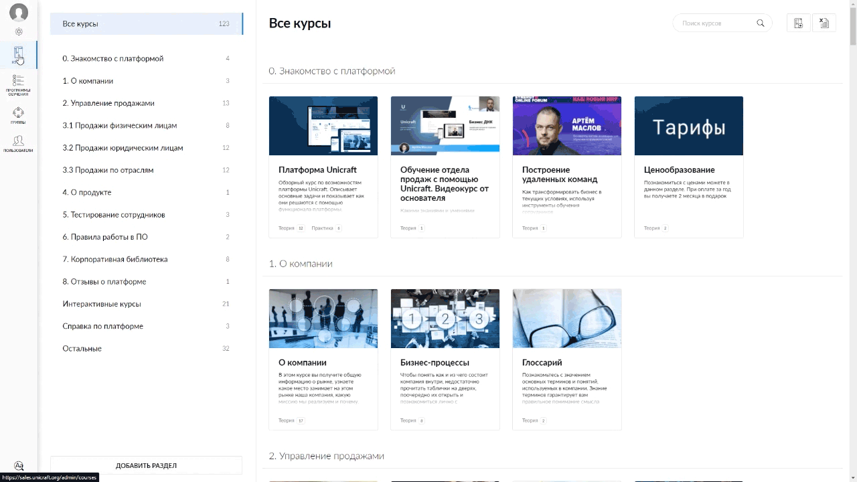Go to Программы обучения in sidebar
The width and height of the screenshot is (857, 482).
(x=18, y=85)
